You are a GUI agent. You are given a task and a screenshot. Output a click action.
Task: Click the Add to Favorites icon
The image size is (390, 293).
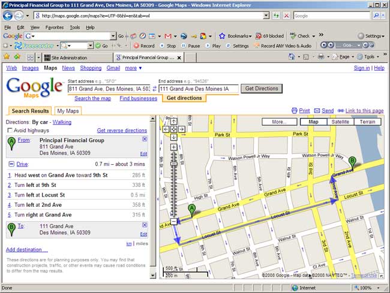tap(17, 57)
